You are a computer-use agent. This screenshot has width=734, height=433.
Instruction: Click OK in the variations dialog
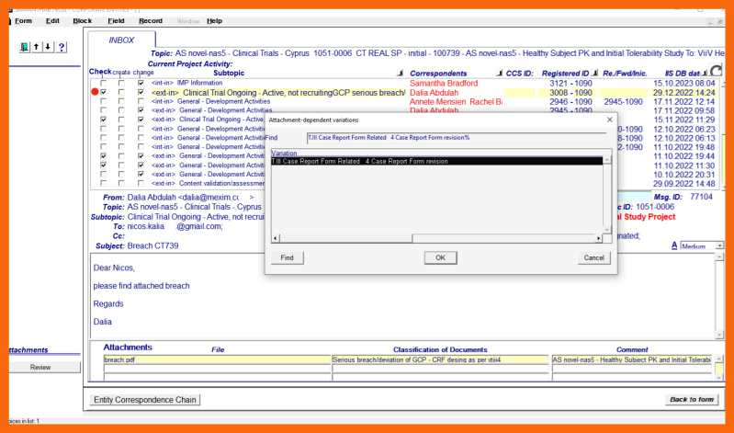click(441, 257)
